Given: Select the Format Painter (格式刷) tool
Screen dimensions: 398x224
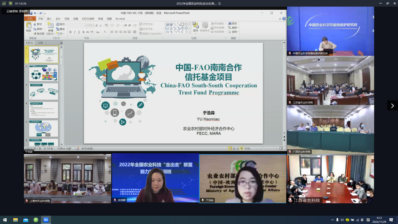Looking at the screenshot, I should pos(39,34).
